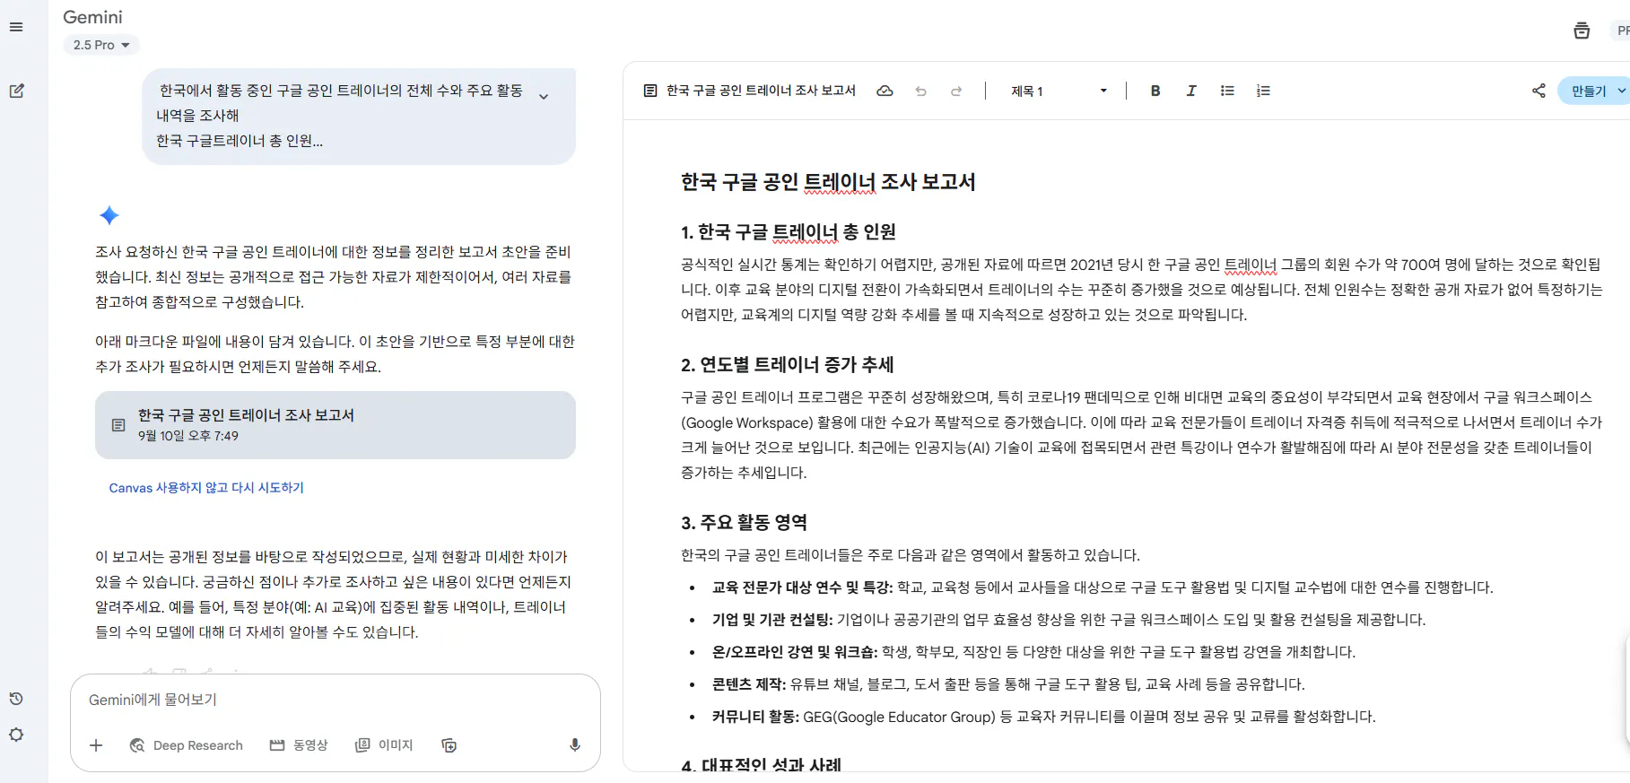Select the Deep Research option
1630x783 pixels.
pyautogui.click(x=187, y=745)
